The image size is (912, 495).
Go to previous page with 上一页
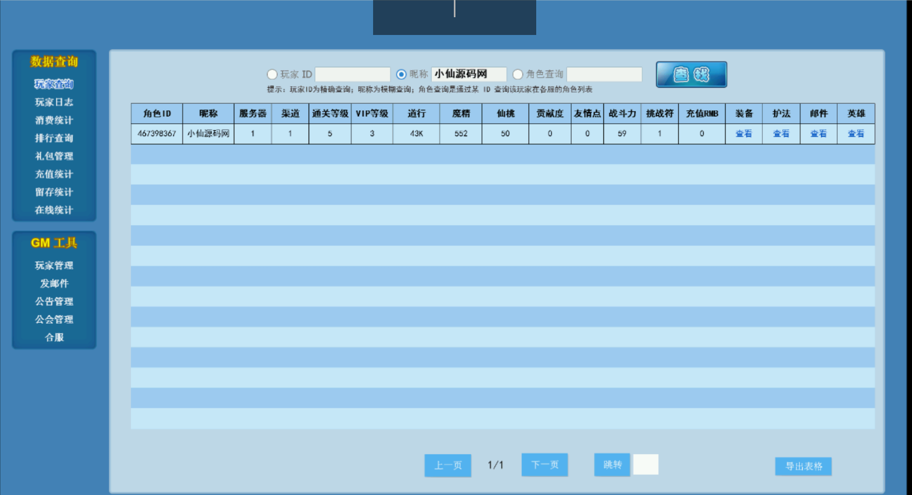click(x=448, y=465)
